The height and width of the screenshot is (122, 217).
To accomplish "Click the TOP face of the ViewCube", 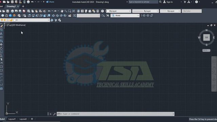I will [x=206, y=38].
